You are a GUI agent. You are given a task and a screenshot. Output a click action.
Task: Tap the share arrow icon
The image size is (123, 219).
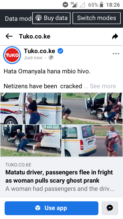(115, 36)
